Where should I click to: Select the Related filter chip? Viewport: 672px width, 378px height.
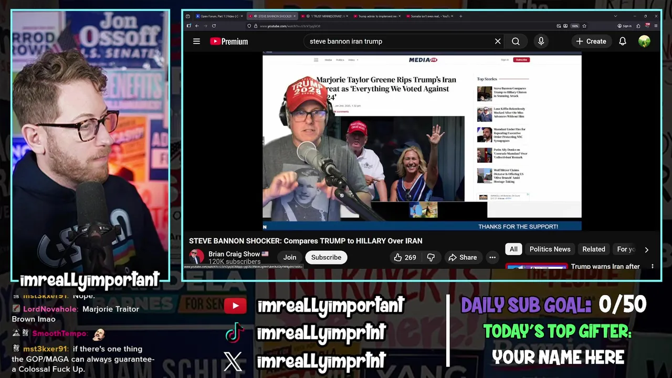[x=594, y=249]
